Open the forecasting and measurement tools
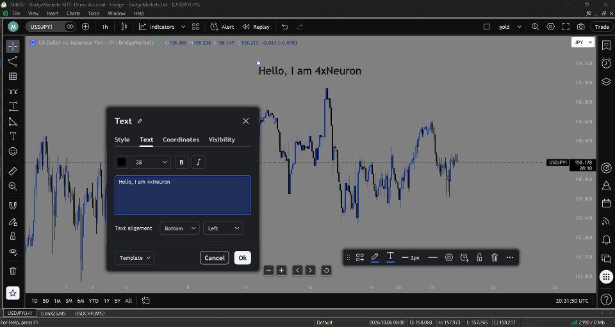The height and width of the screenshot is (327, 615). click(13, 106)
